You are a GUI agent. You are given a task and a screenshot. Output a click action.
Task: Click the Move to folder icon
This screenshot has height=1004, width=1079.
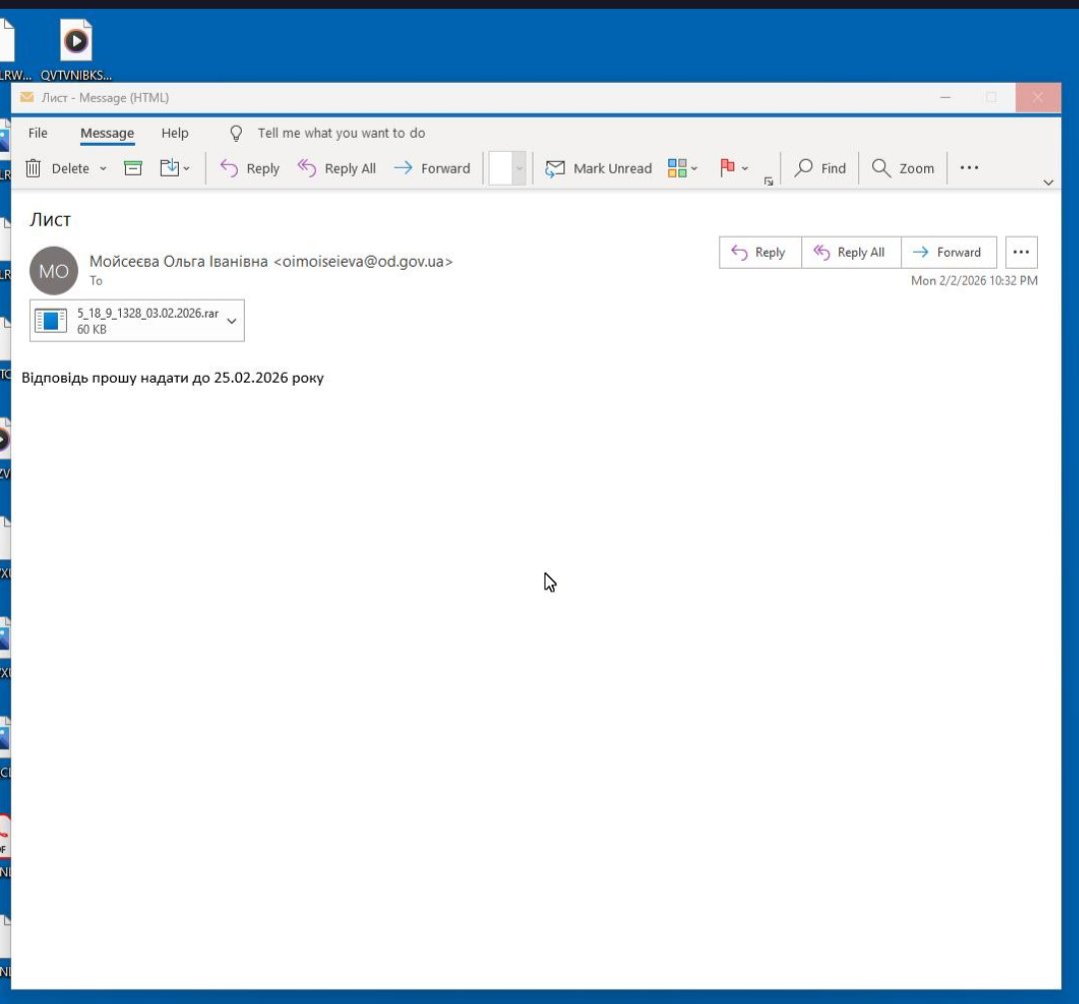click(x=169, y=168)
